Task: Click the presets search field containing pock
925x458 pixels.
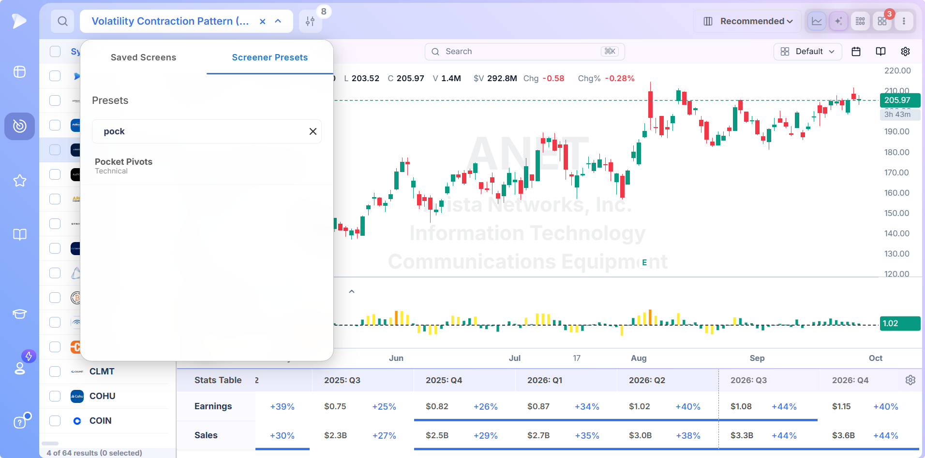Action: pos(207,131)
